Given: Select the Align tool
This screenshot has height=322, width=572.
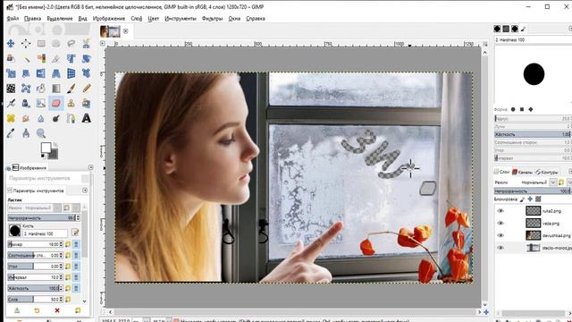Looking at the screenshot, I should click(x=26, y=44).
